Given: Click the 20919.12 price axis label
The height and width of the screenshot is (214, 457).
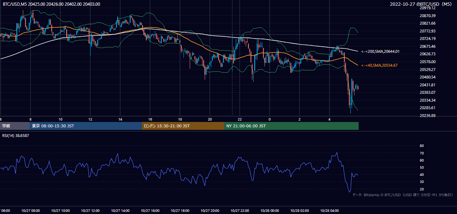Looking at the screenshot, I should [x=427, y=8].
